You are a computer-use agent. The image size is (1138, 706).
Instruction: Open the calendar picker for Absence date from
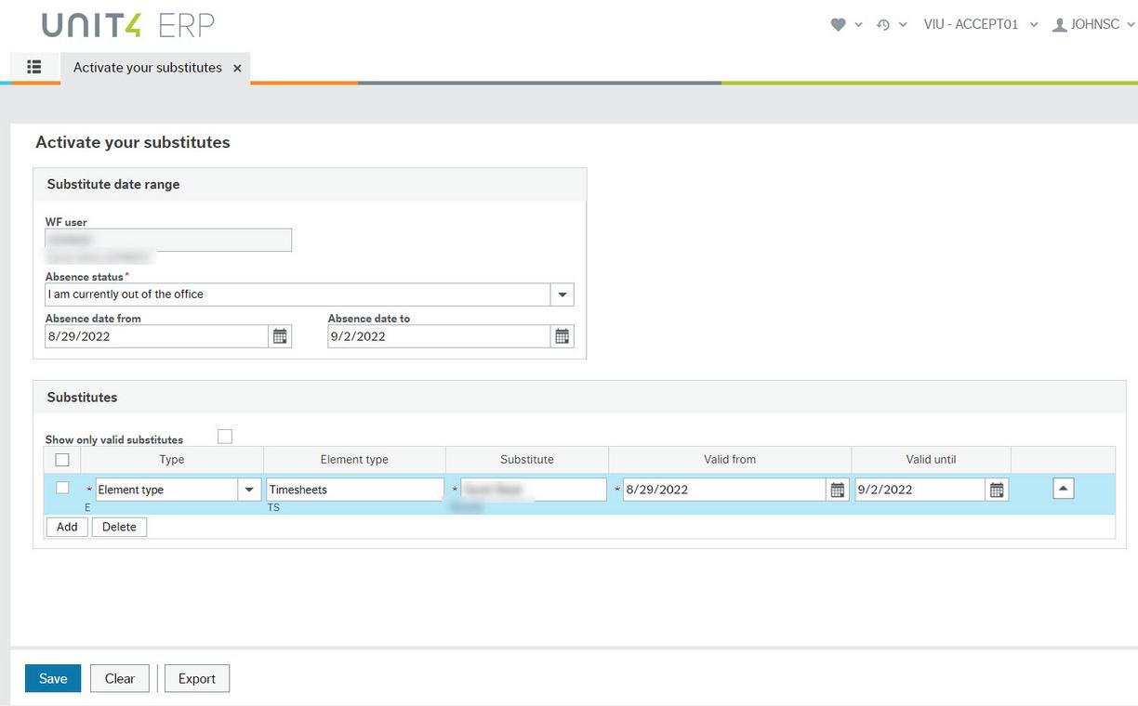pyautogui.click(x=280, y=335)
